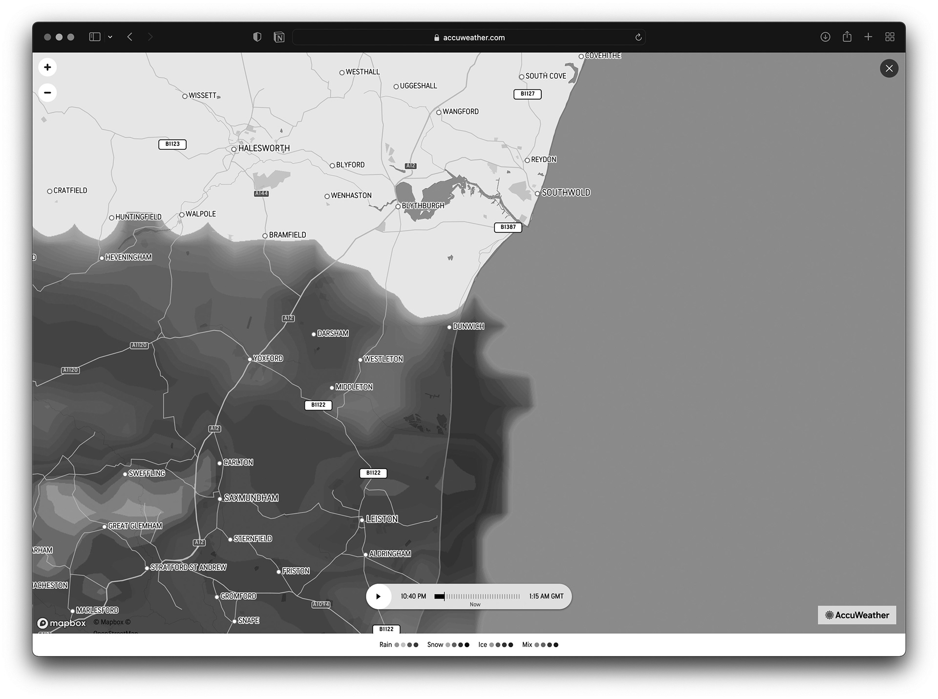Click Leiston town label
The image size is (938, 699).
coord(382,519)
